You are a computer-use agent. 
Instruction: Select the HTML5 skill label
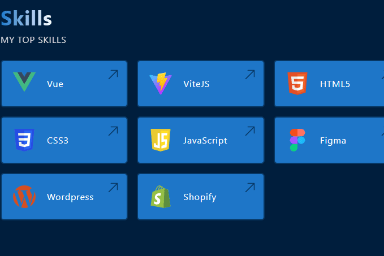335,84
